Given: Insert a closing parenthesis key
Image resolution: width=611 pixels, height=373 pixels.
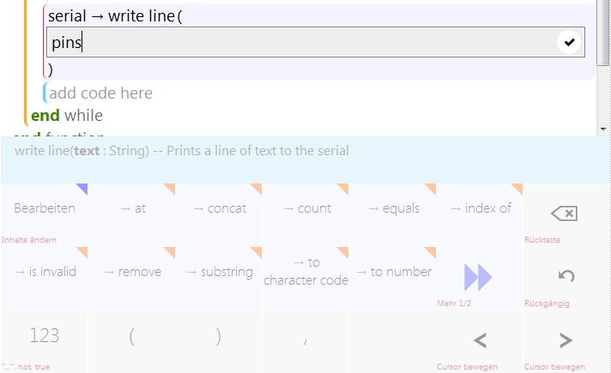Looking at the screenshot, I should click(218, 337).
